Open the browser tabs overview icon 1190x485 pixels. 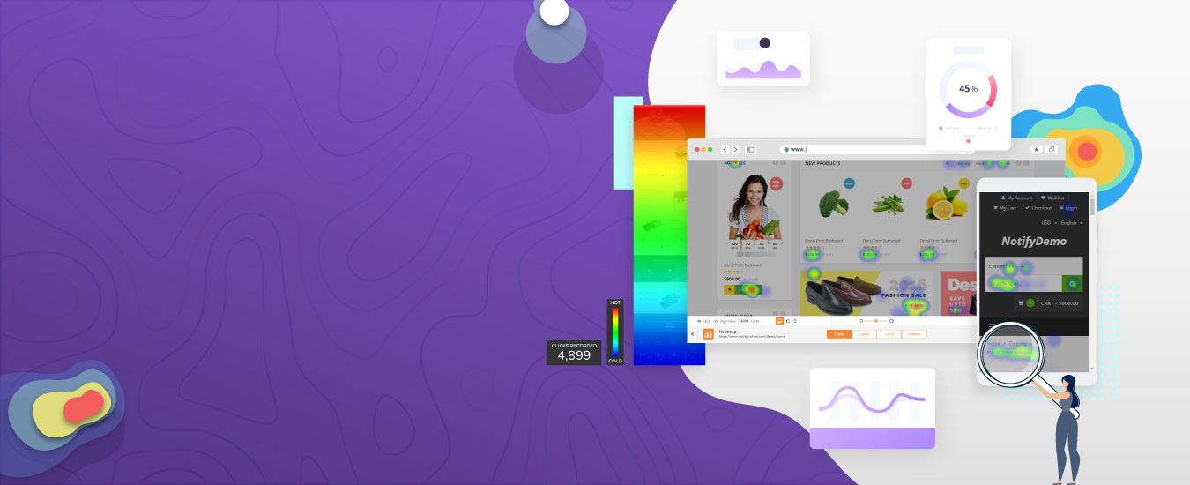[1051, 150]
